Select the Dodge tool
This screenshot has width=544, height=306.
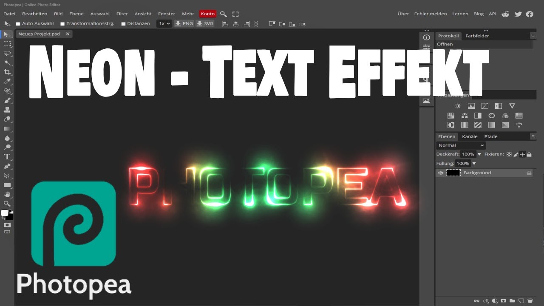pos(7,147)
